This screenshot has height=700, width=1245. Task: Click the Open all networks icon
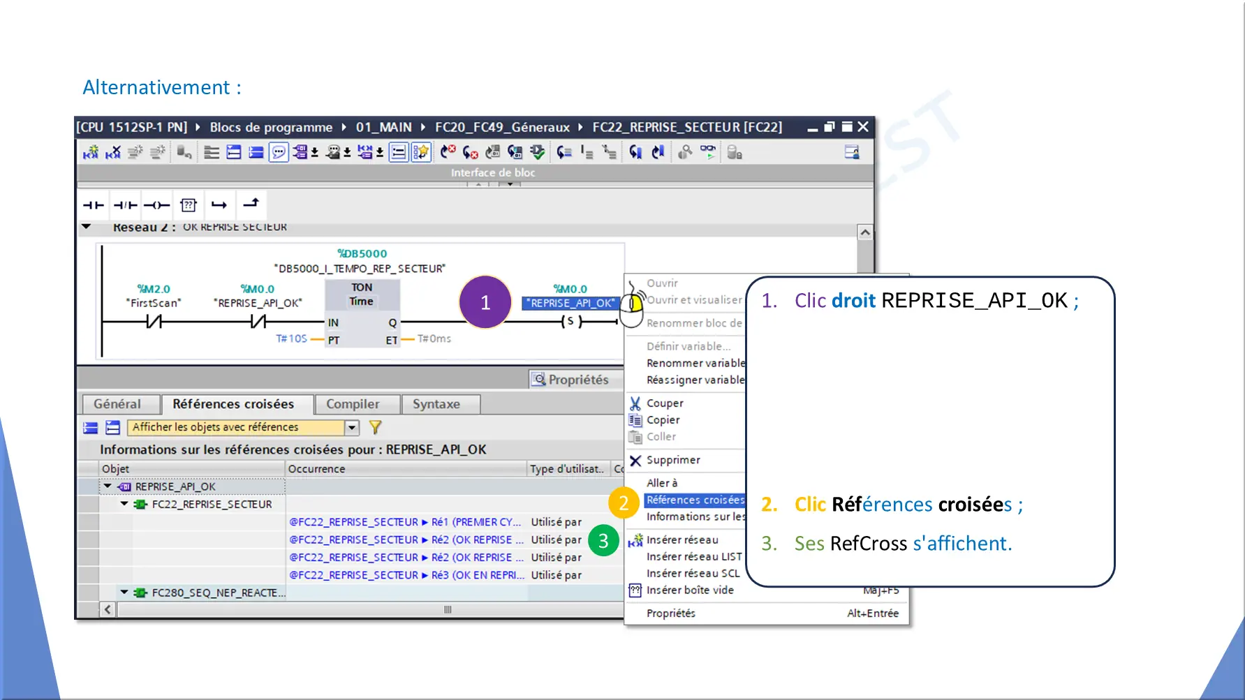[233, 152]
